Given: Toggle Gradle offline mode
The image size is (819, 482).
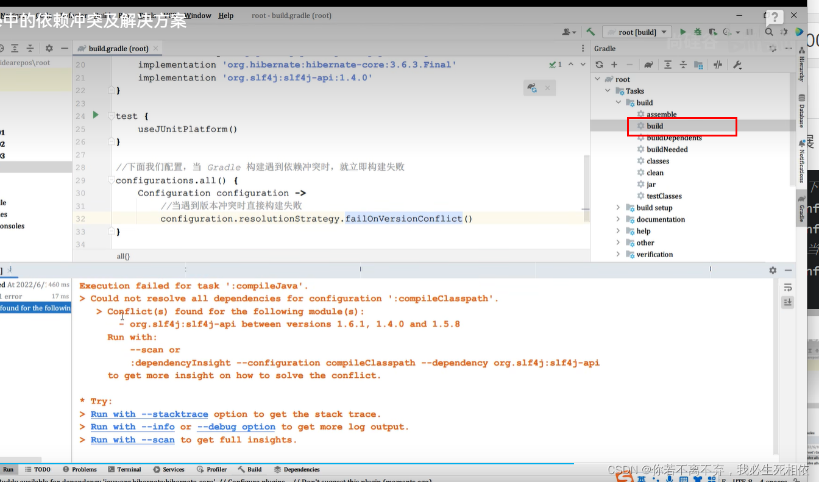Looking at the screenshot, I should tap(718, 65).
